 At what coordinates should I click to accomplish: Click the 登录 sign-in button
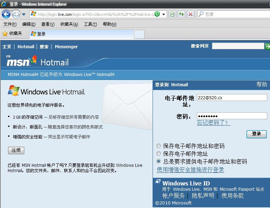257,134
